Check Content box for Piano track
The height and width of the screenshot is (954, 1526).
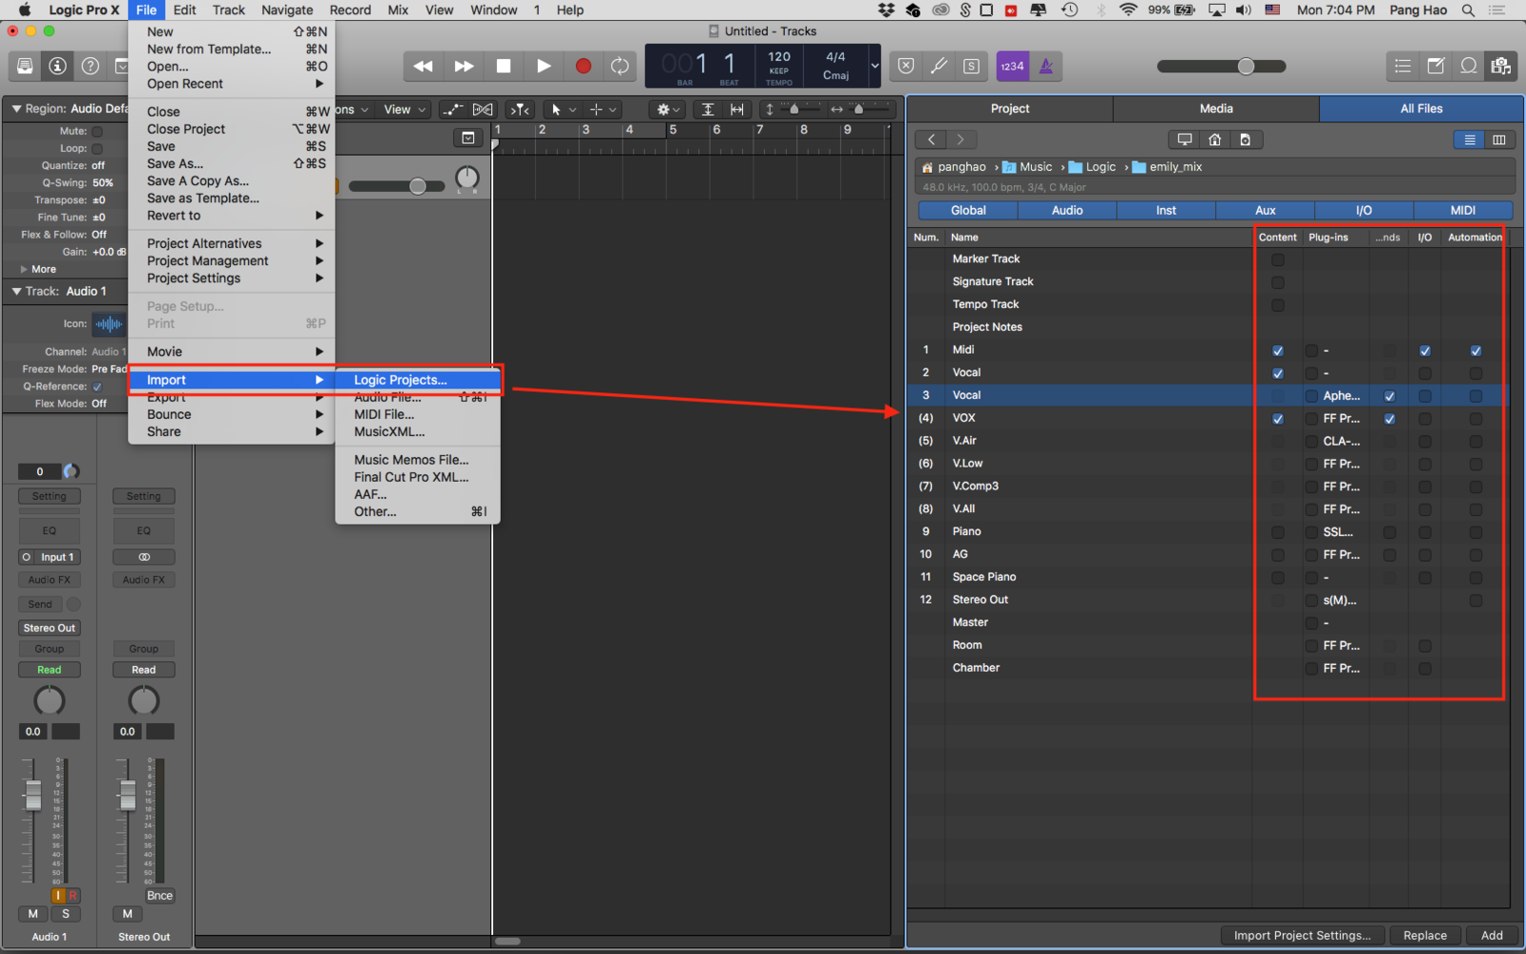click(x=1277, y=532)
